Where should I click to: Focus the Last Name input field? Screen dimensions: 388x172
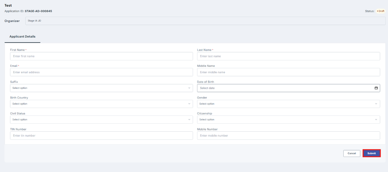[288, 56]
